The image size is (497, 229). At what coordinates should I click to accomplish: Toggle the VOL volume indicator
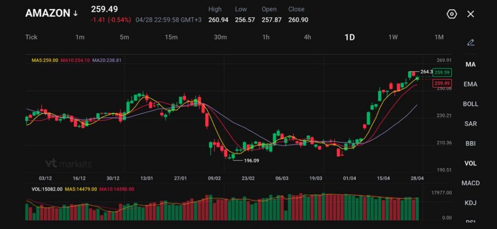tap(470, 163)
